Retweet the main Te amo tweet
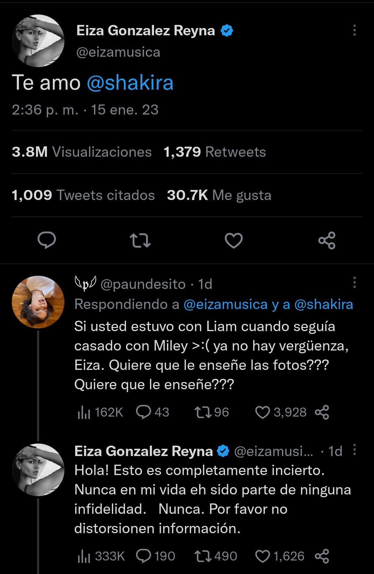Viewport: 374px width, 574px height. tap(140, 240)
